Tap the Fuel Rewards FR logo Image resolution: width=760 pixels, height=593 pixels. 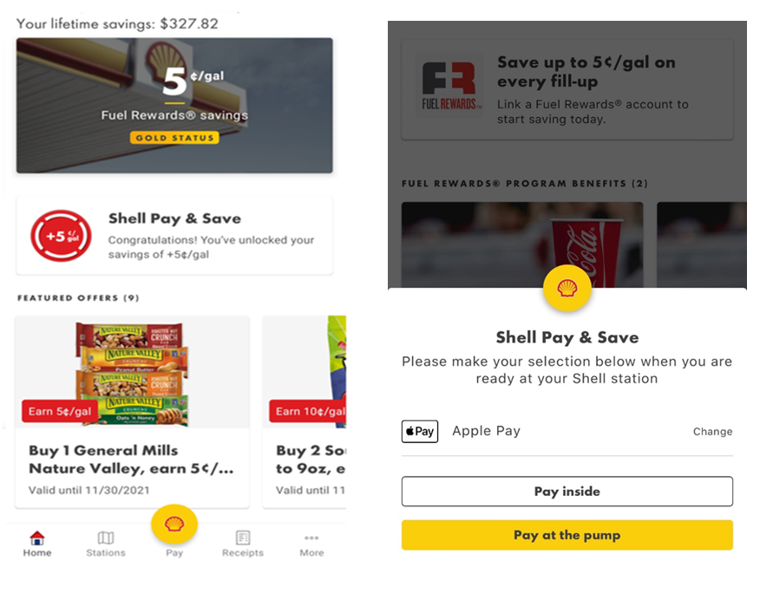click(449, 85)
